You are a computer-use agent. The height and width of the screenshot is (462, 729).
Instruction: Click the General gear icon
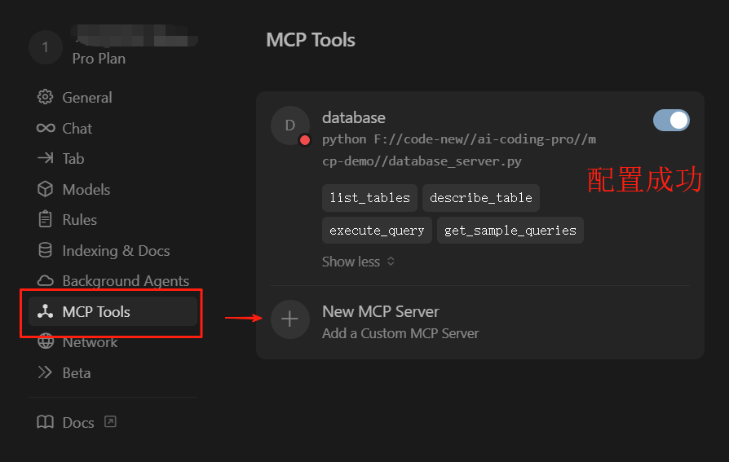[x=46, y=98]
